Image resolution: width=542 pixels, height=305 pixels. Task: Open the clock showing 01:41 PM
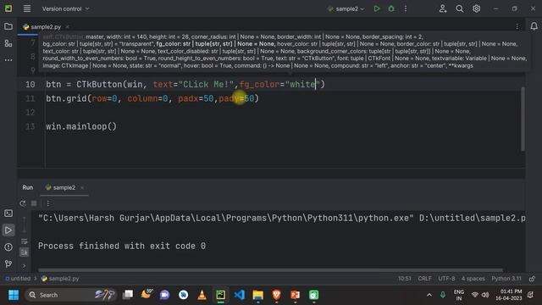[509, 295]
